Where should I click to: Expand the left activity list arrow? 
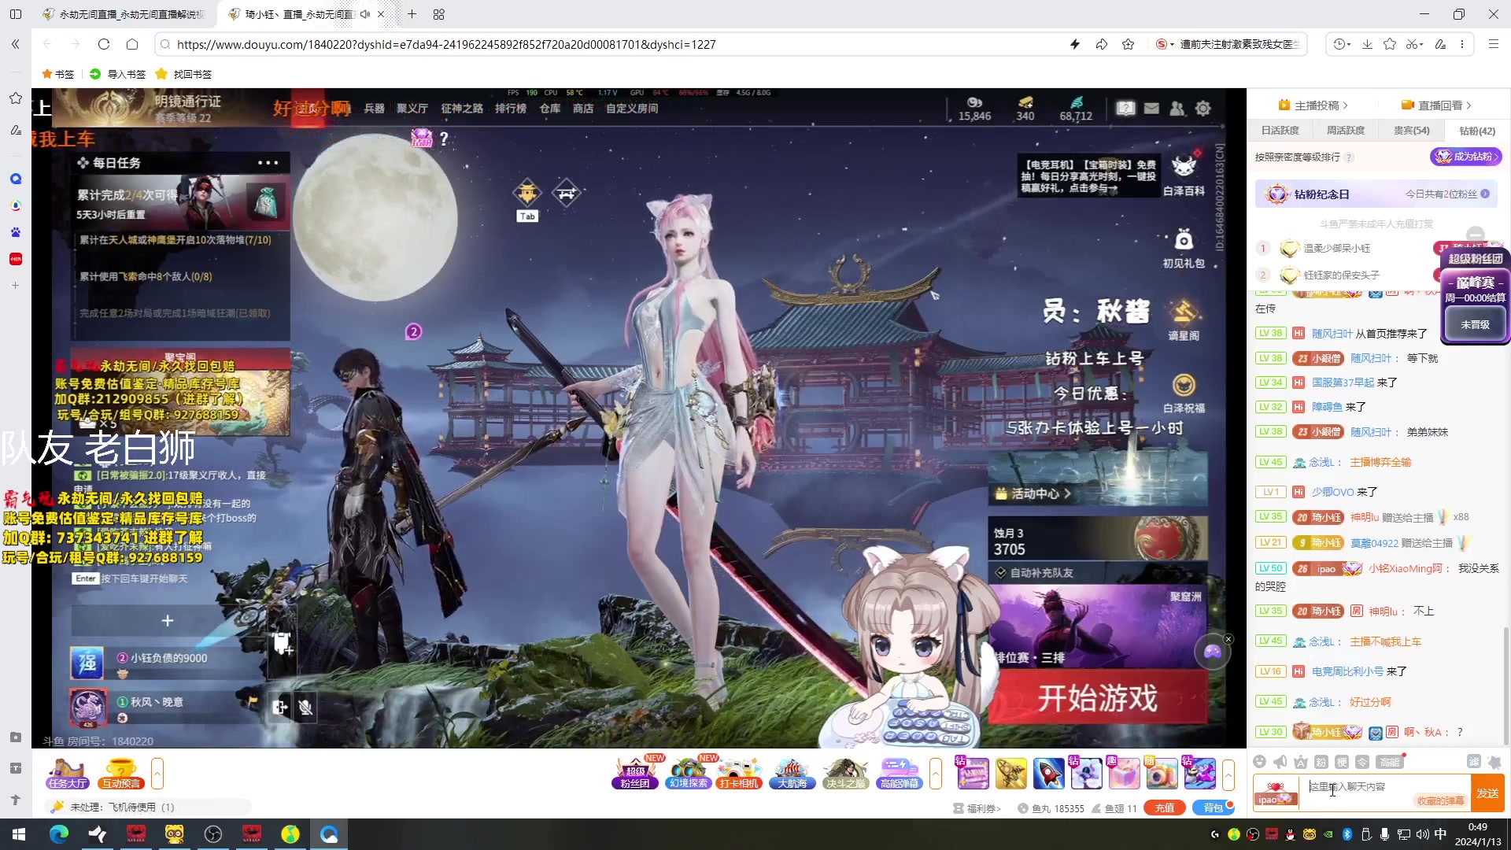(157, 774)
